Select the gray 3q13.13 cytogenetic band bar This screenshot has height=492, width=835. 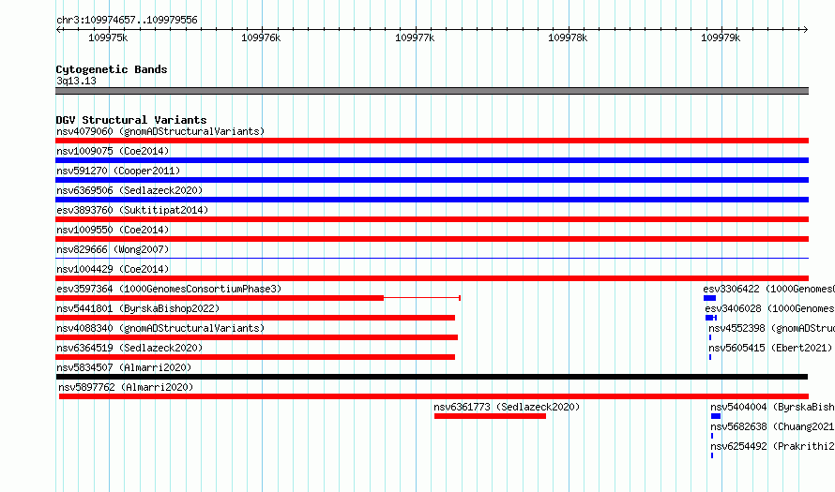pos(432,91)
